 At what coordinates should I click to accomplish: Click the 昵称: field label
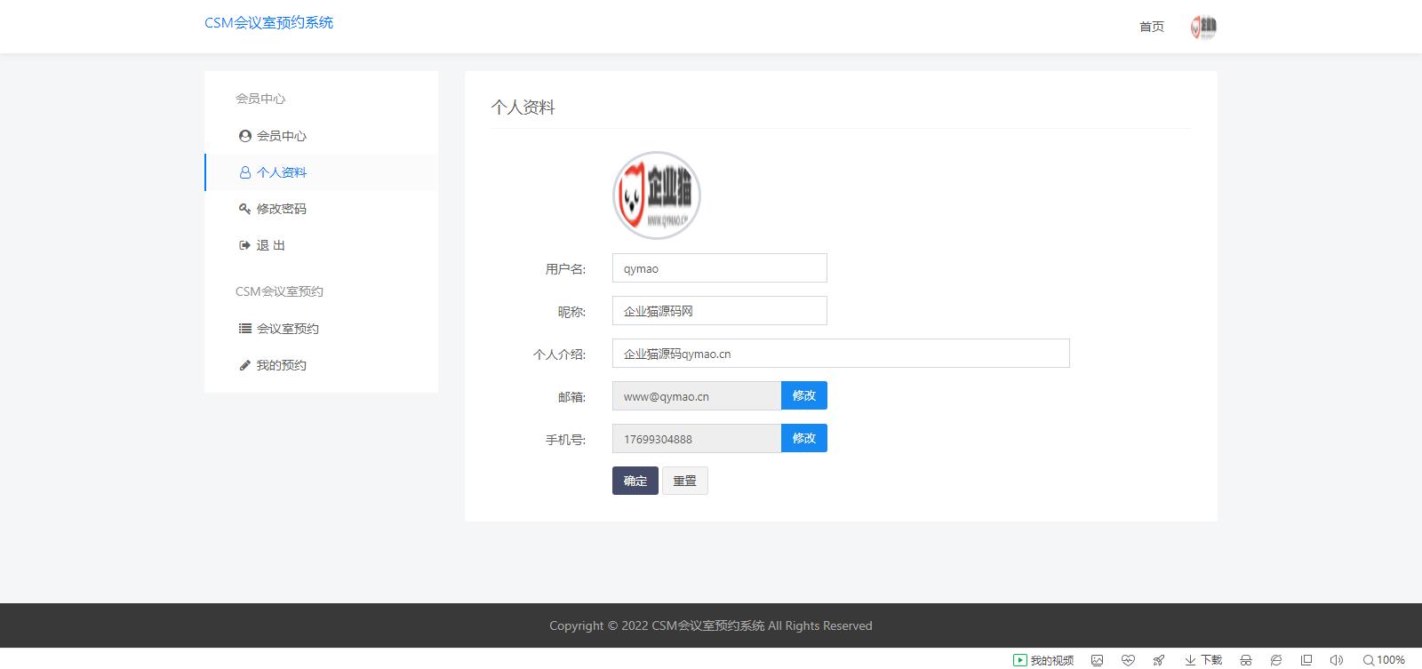(x=571, y=312)
